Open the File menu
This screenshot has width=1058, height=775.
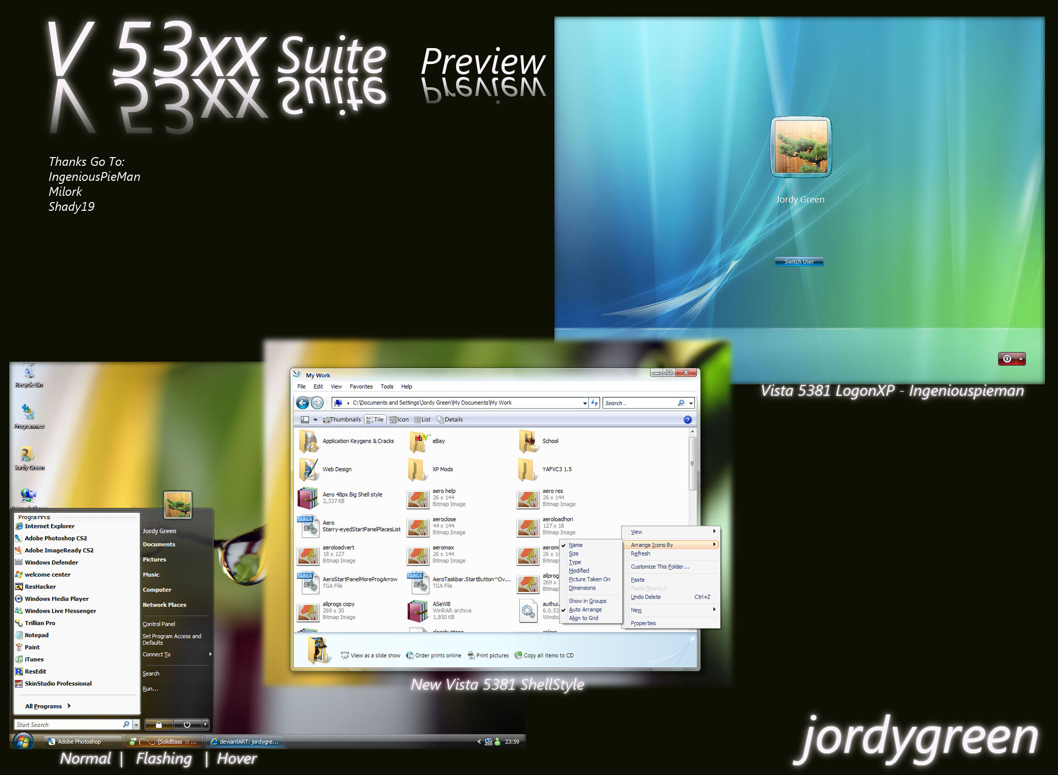(301, 386)
